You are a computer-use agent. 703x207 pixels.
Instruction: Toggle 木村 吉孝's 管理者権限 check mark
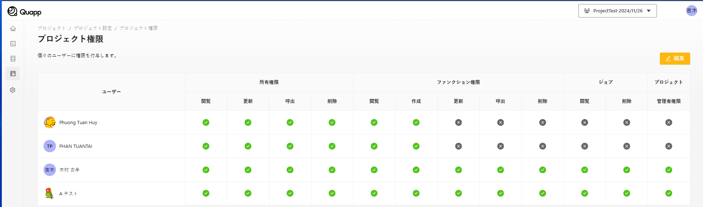669,170
